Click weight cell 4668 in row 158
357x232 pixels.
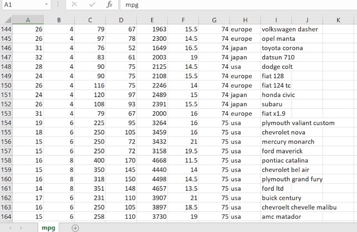click(x=152, y=160)
